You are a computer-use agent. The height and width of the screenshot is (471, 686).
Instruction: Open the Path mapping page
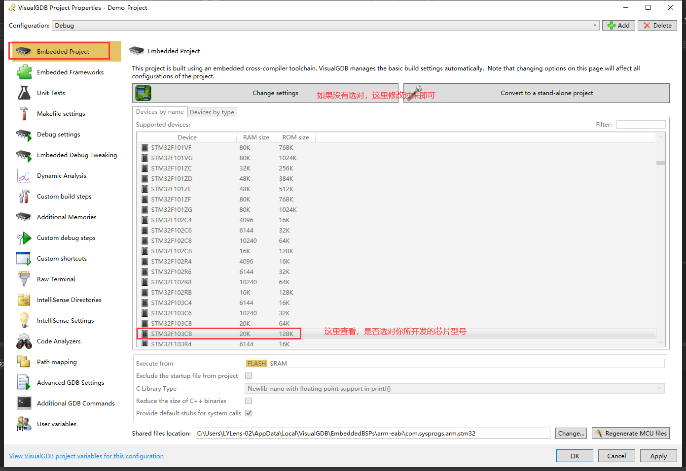click(x=57, y=362)
